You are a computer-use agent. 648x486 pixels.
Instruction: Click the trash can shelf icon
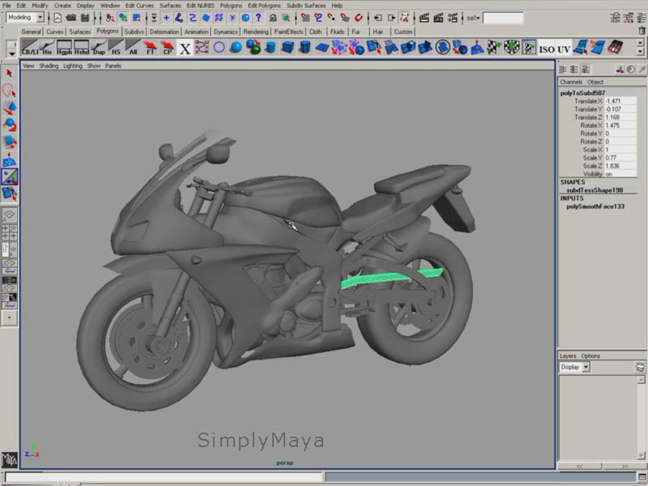(642, 31)
